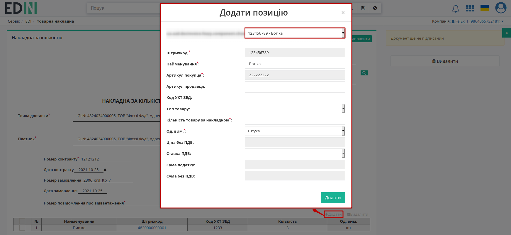Click the Сума без ПДВ field

(295, 176)
